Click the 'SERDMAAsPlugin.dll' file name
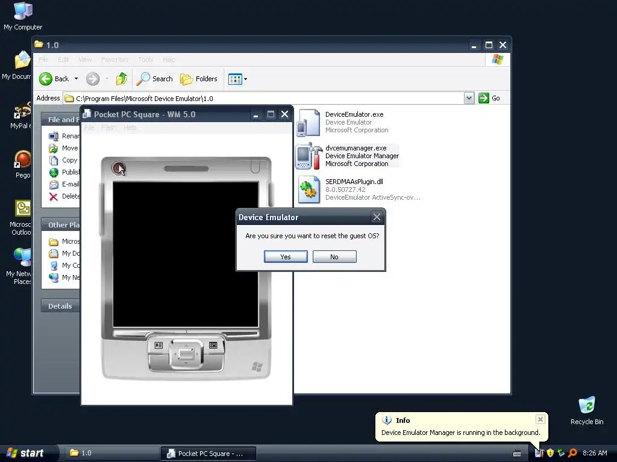This screenshot has width=617, height=462. 354,182
